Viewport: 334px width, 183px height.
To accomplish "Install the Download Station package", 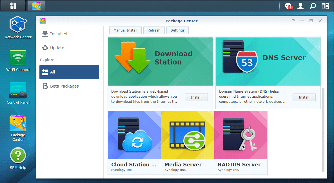I will tap(196, 97).
